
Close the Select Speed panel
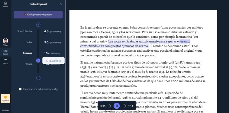point(61,4)
